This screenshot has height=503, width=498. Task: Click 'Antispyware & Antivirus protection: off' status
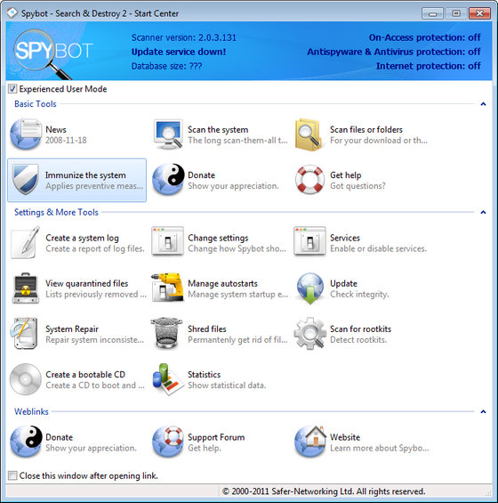[x=394, y=52]
